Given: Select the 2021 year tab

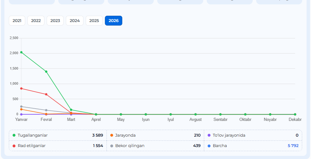Looking at the screenshot, I should 17,21.
